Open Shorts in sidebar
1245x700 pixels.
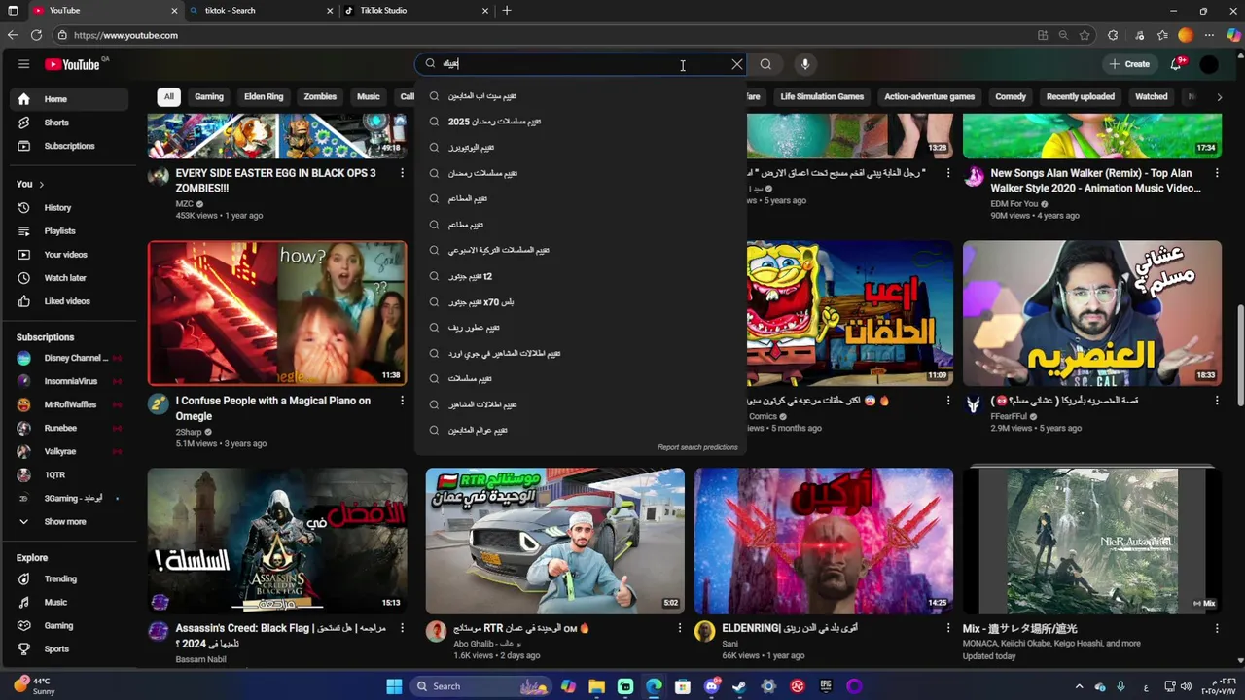[x=69, y=122]
